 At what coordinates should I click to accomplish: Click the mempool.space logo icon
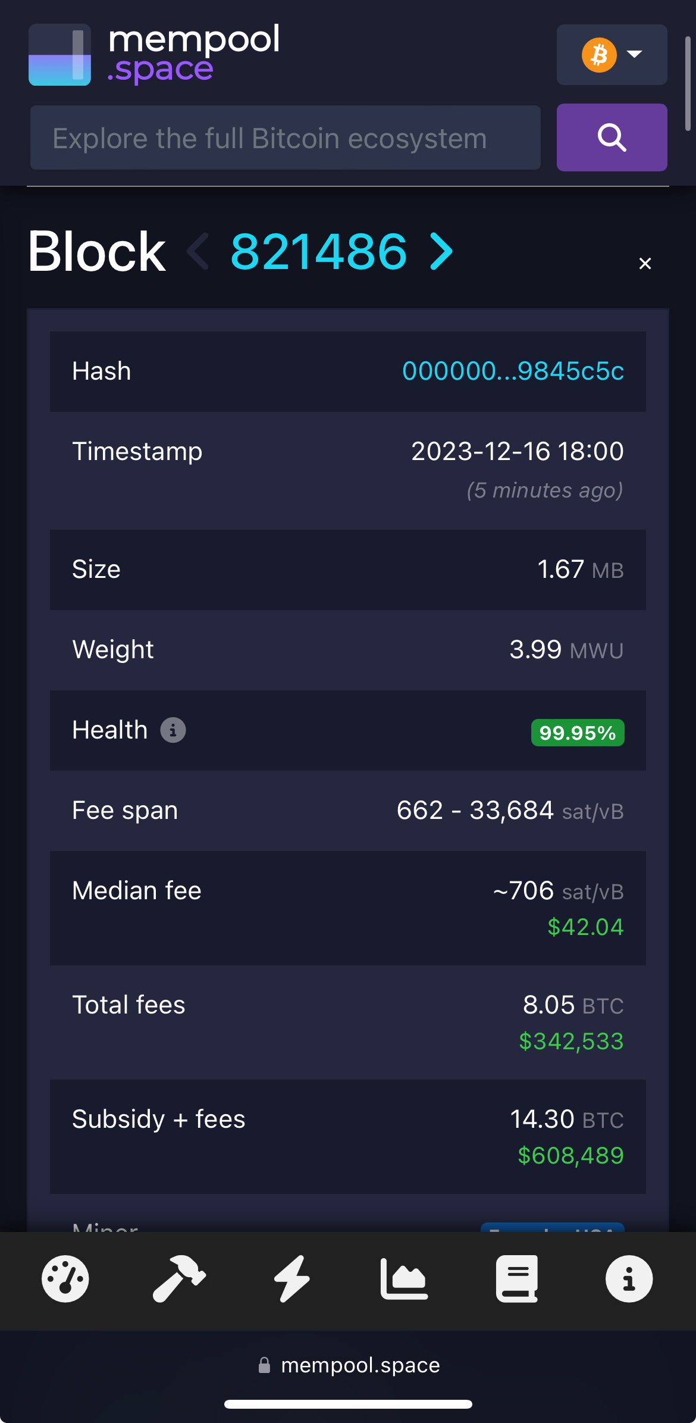click(59, 55)
